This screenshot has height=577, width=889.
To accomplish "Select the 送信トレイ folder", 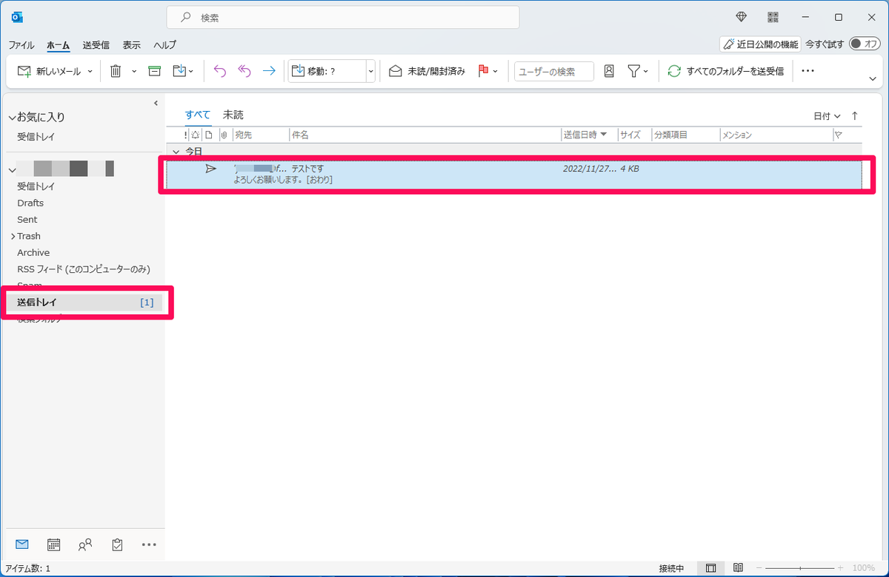I will tap(83, 303).
